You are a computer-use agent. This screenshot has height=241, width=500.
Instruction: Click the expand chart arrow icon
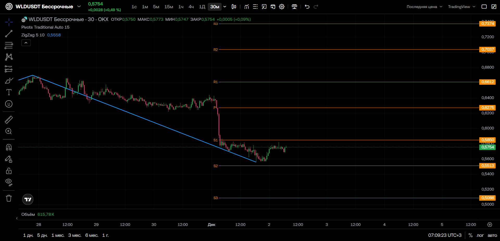[x=494, y=6]
